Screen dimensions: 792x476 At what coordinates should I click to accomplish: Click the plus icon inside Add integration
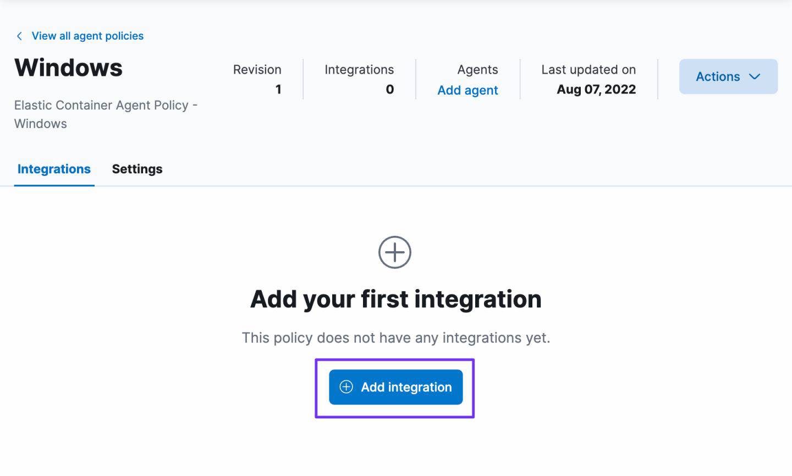[346, 387]
